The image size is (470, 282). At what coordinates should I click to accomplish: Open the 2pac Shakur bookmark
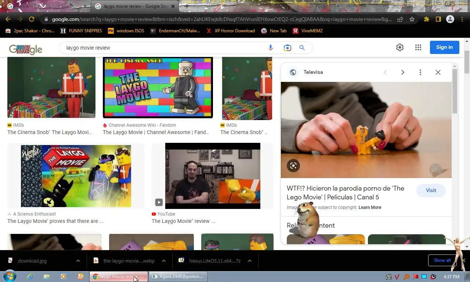[30, 31]
